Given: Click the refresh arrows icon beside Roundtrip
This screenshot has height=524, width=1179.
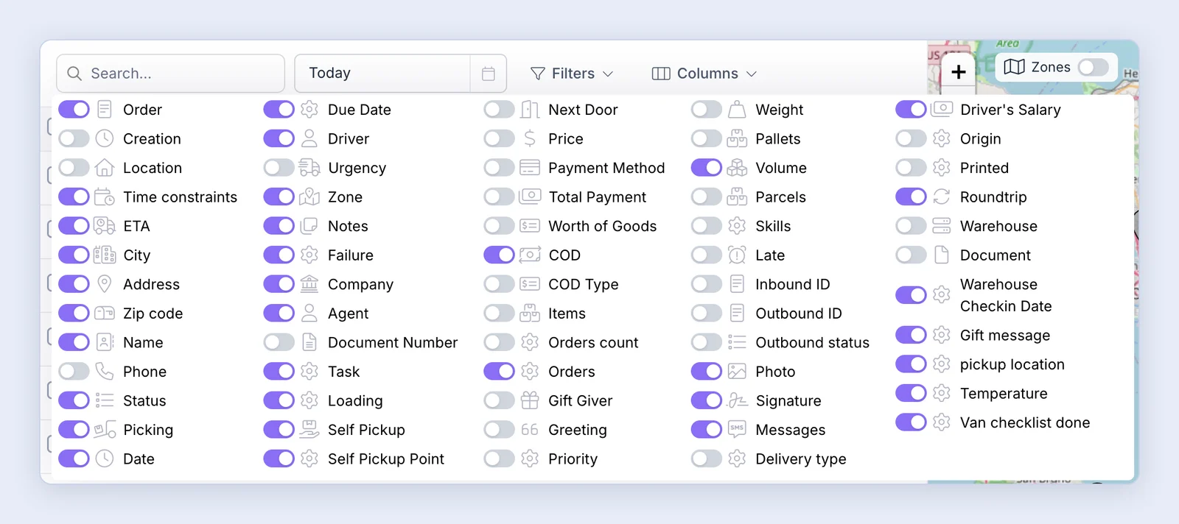Looking at the screenshot, I should (x=942, y=196).
